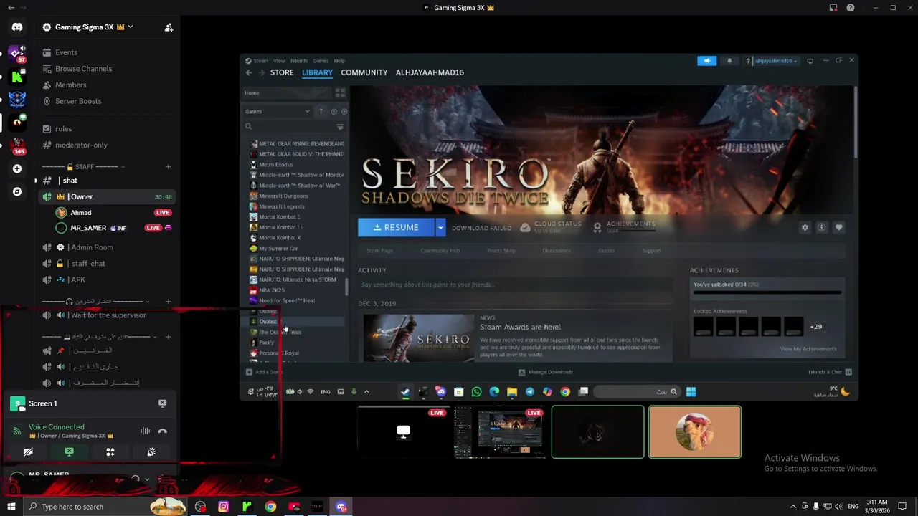
Task: Toggle Sekiro favorite with the heart icon
Action: coord(838,227)
